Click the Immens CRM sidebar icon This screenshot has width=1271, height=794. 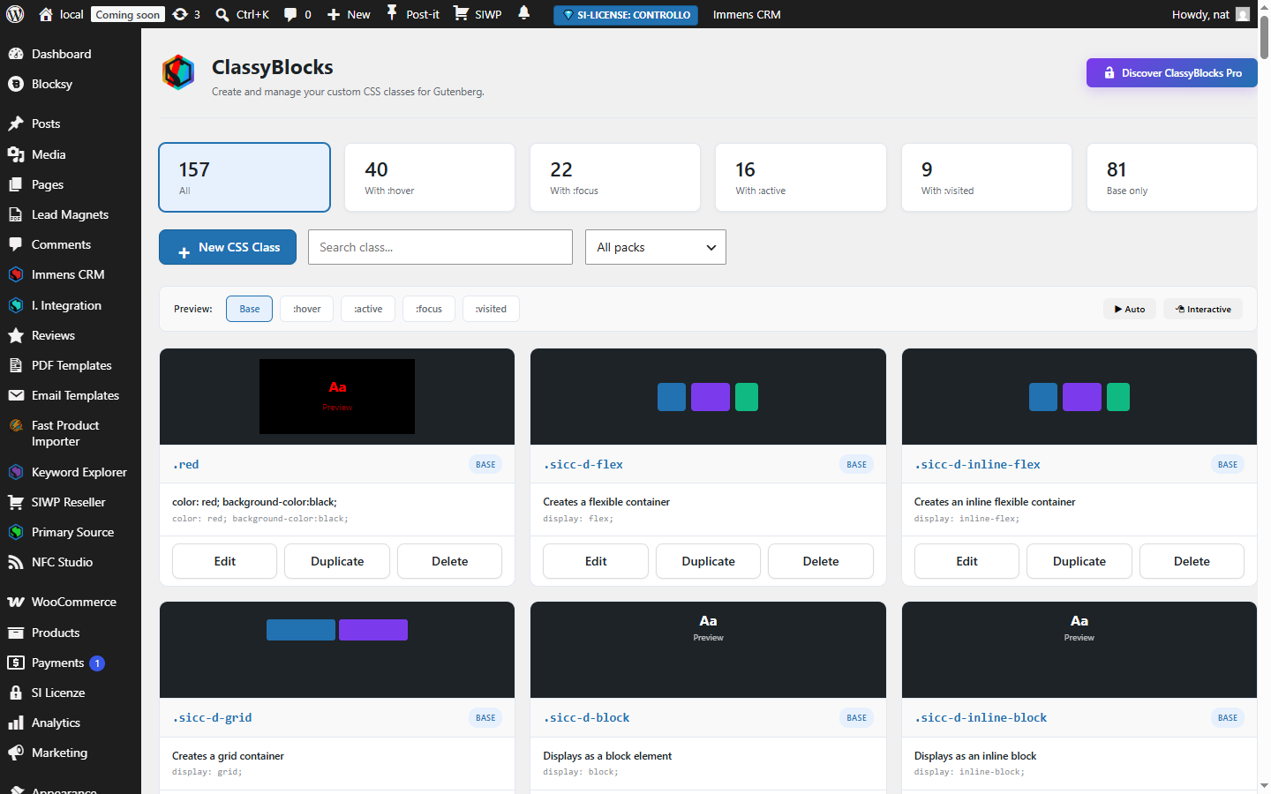(16, 274)
